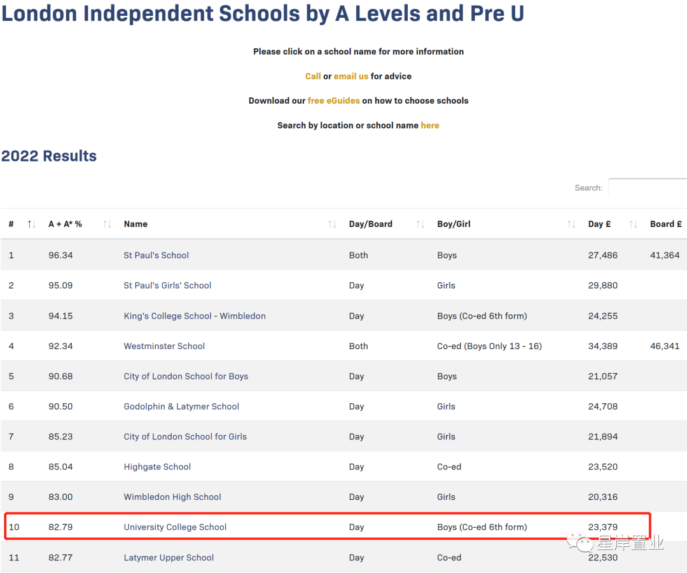The height and width of the screenshot is (573, 687).
Task: Open the email us link
Action: coord(351,76)
